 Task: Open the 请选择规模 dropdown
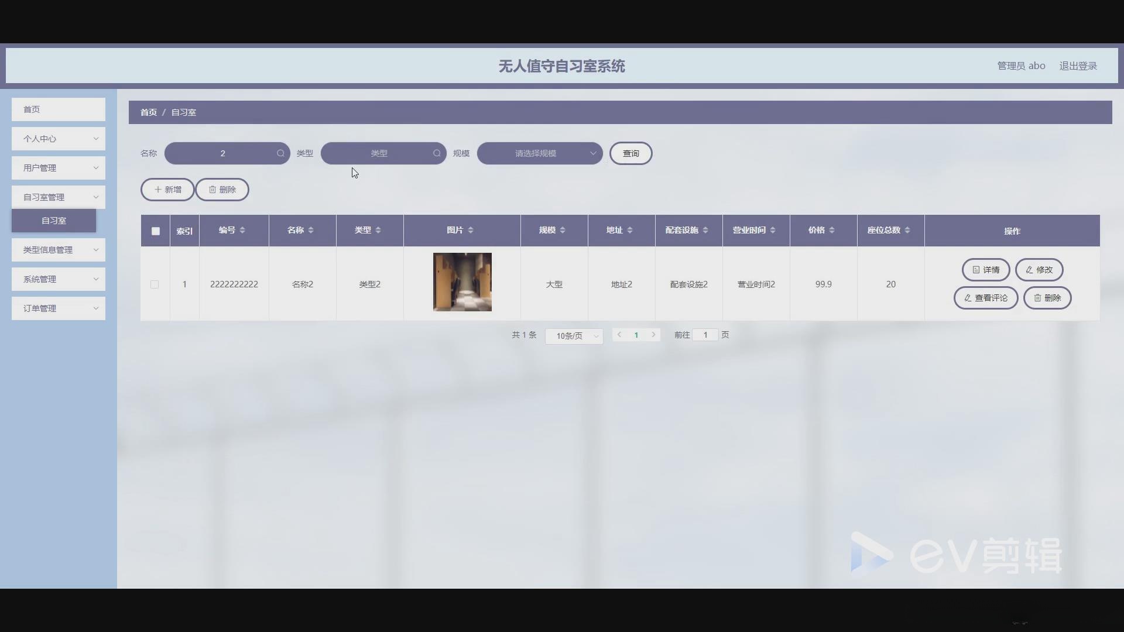point(540,153)
